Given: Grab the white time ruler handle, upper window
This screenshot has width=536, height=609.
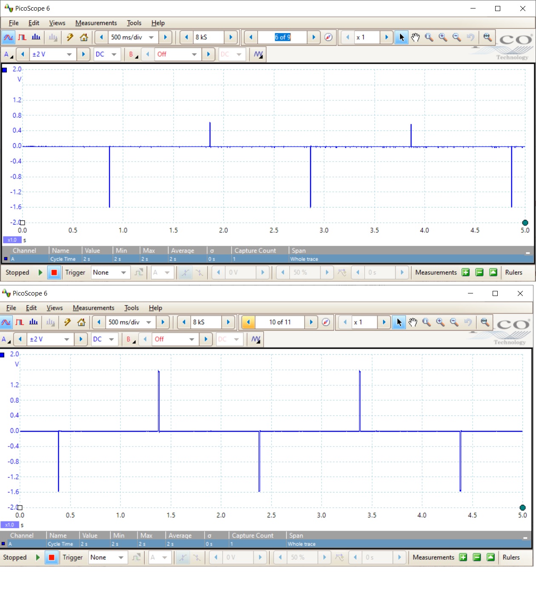Looking at the screenshot, I should (23, 222).
